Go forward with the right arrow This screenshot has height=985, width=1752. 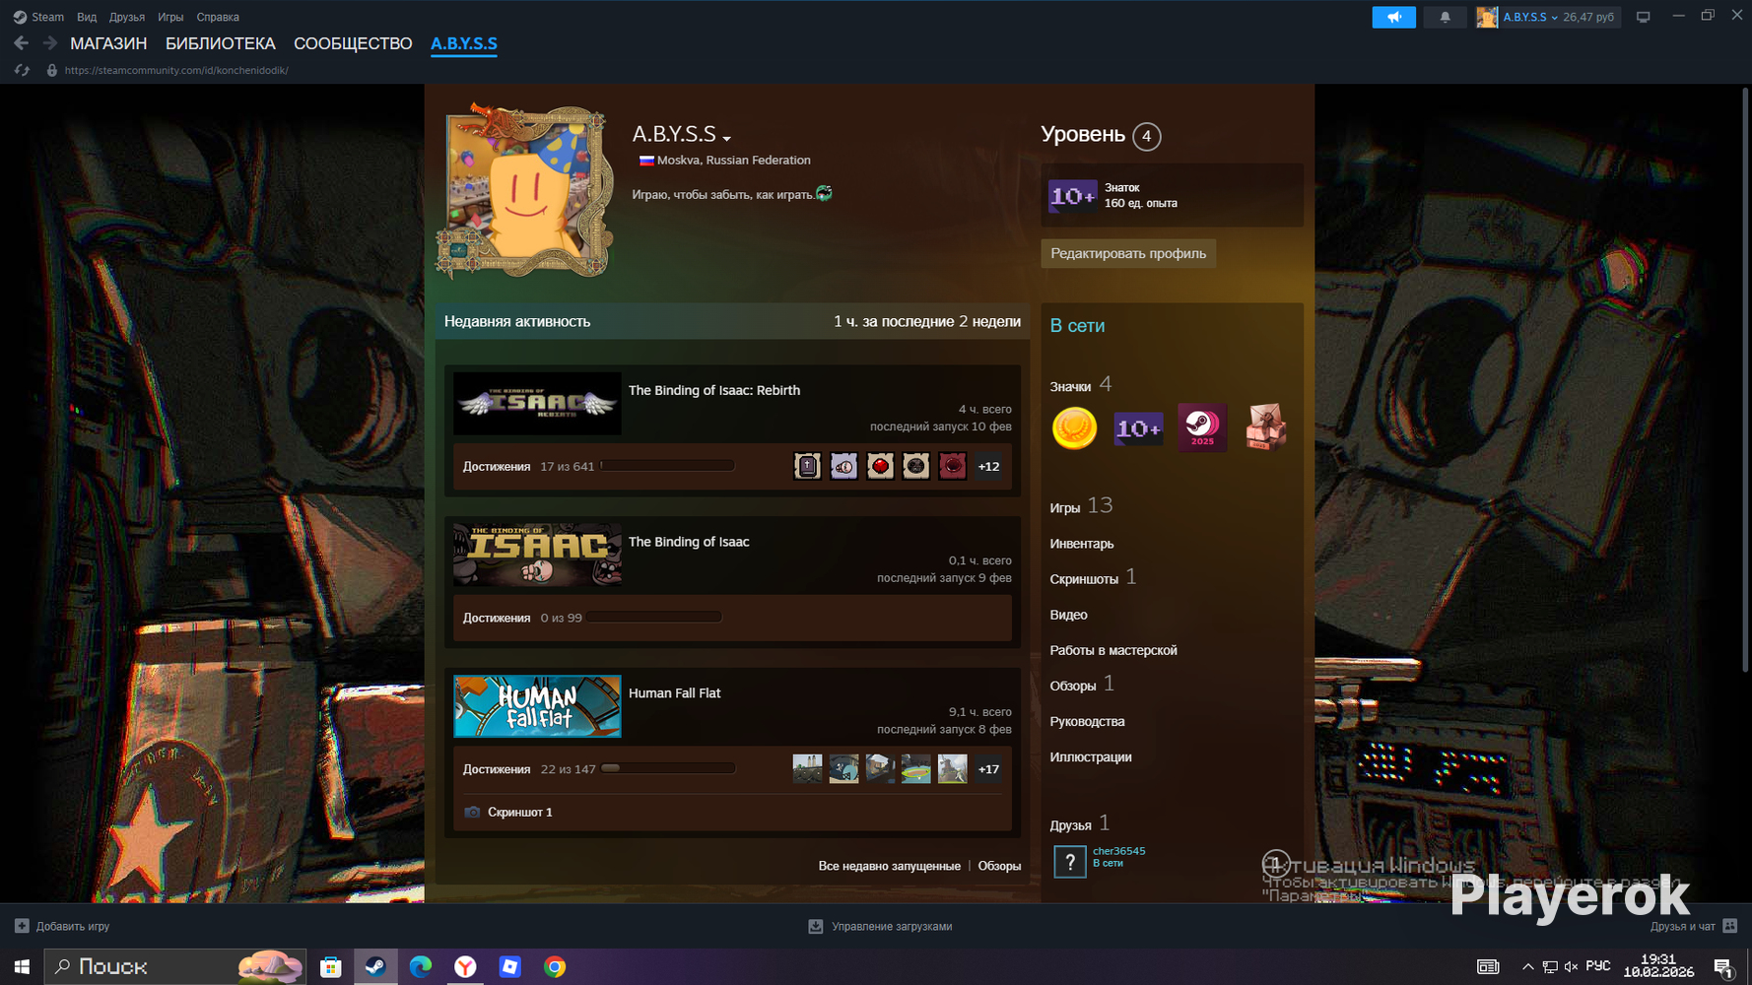pos(49,43)
